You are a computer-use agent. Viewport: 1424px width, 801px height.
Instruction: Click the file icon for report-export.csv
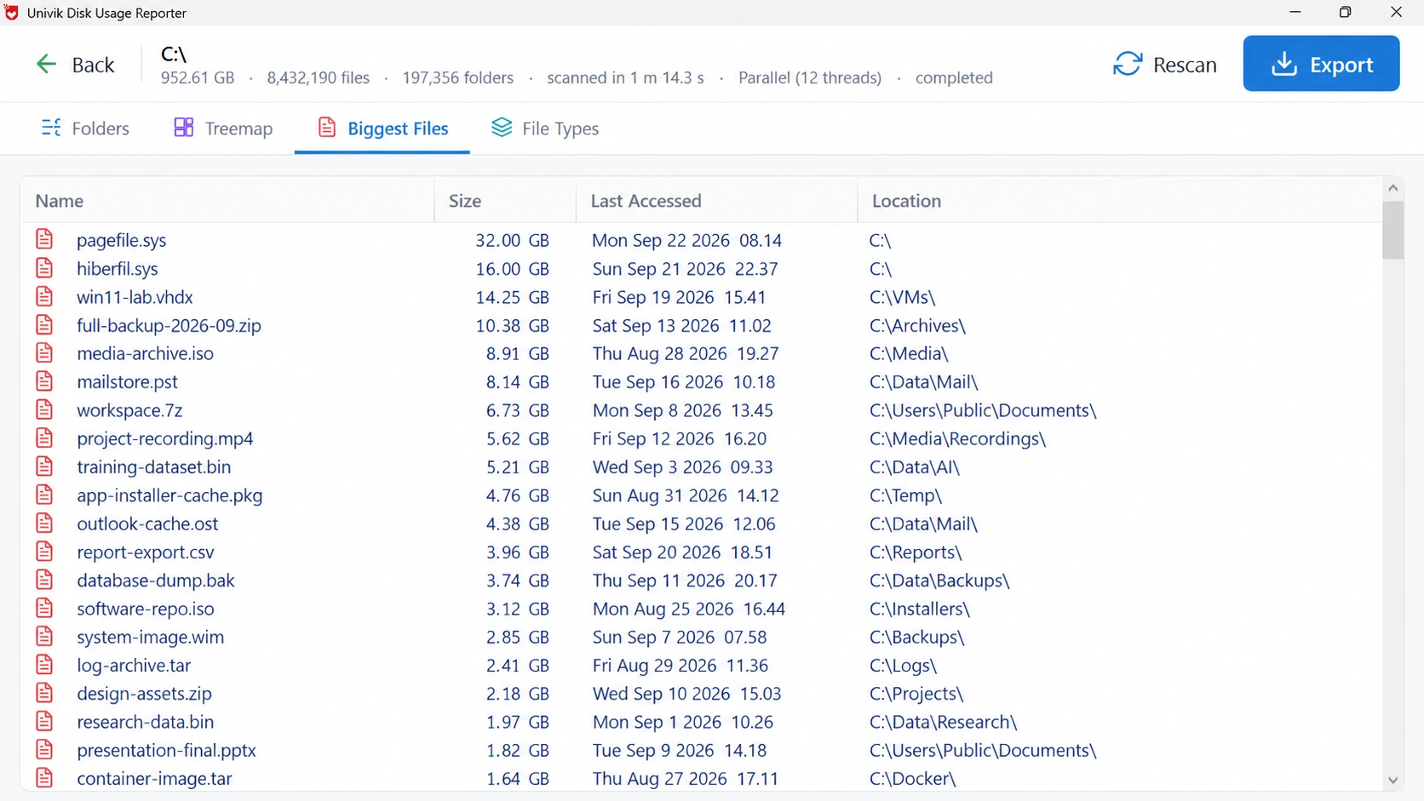[44, 551]
